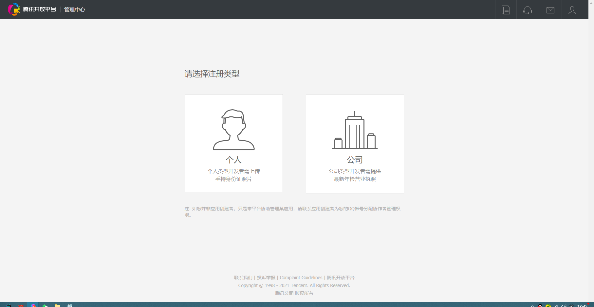Click the 请选择注册类型 heading
This screenshot has width=594, height=307.
[212, 74]
